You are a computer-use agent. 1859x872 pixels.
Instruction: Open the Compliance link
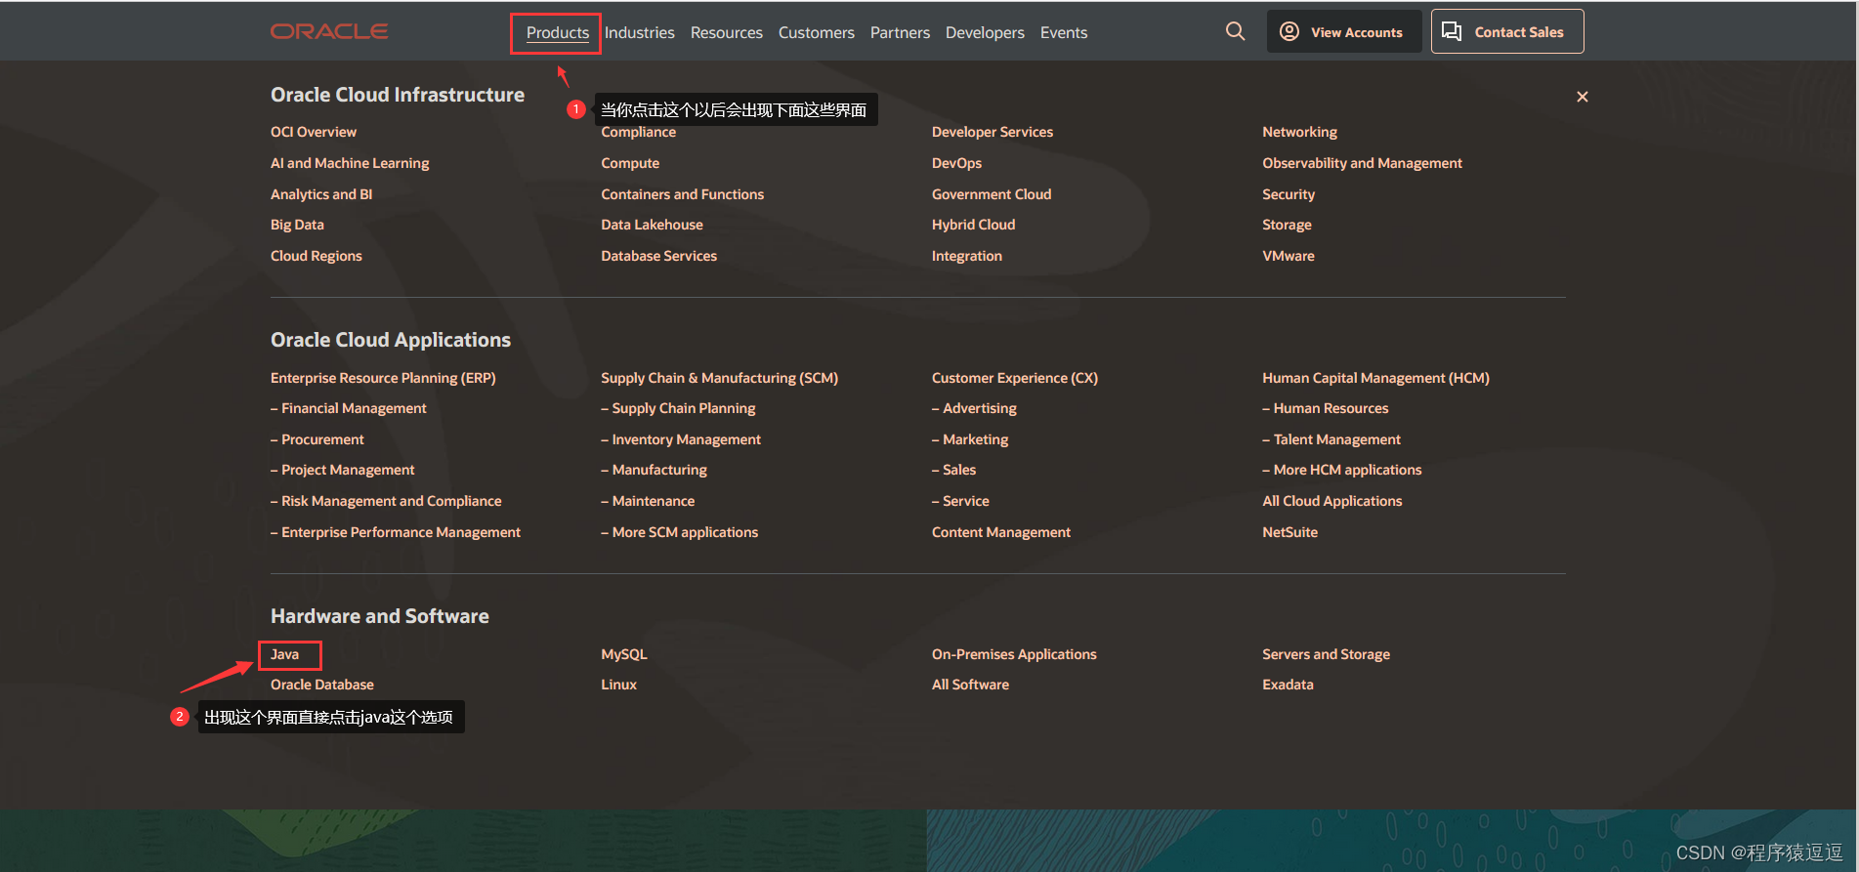pyautogui.click(x=639, y=133)
